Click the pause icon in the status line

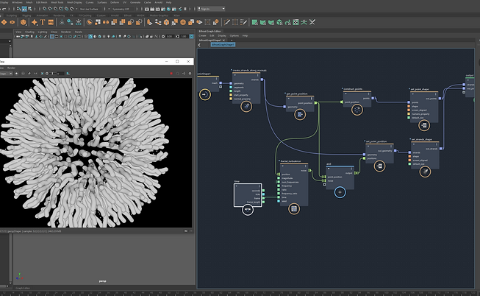click(x=185, y=9)
